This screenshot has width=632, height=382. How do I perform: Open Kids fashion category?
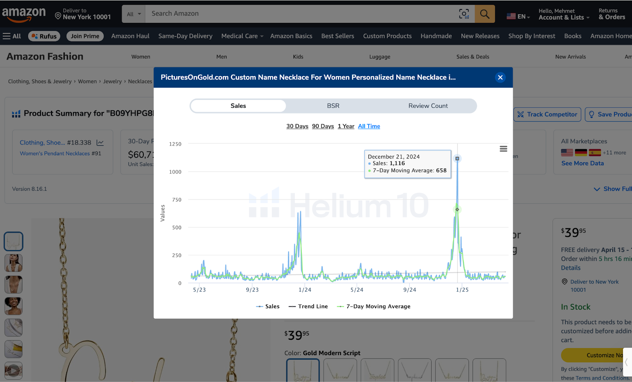pos(298,57)
